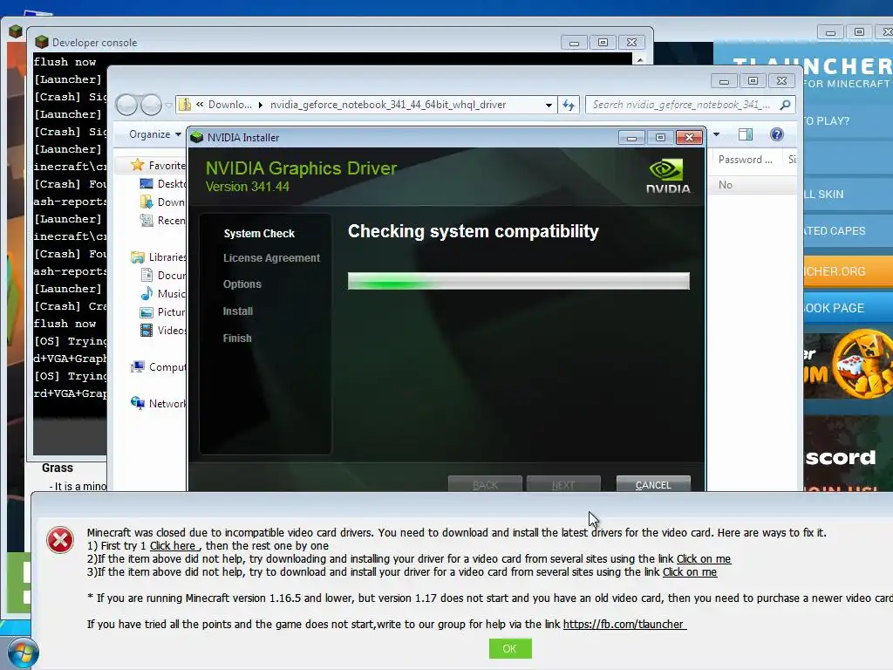Screen dimensions: 893x670
Task: Open the Videos library
Action: pyautogui.click(x=163, y=330)
